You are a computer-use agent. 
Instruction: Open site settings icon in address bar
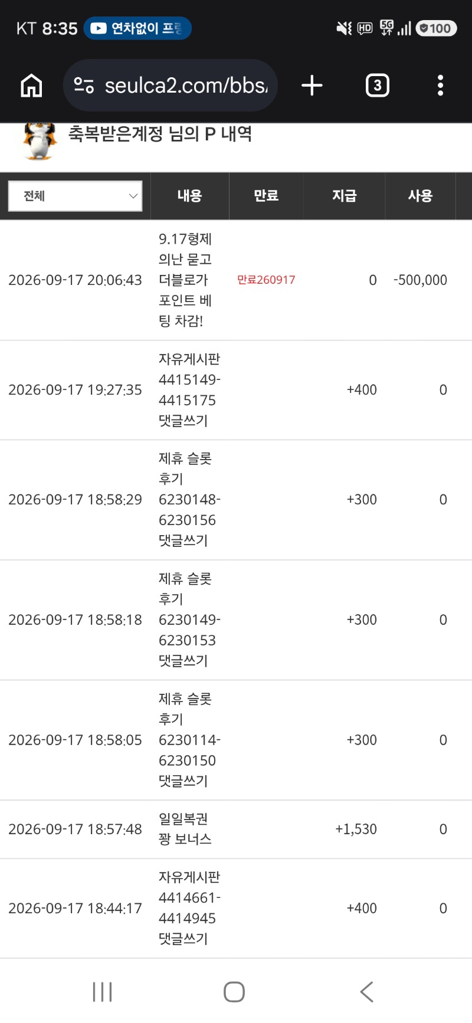[84, 86]
